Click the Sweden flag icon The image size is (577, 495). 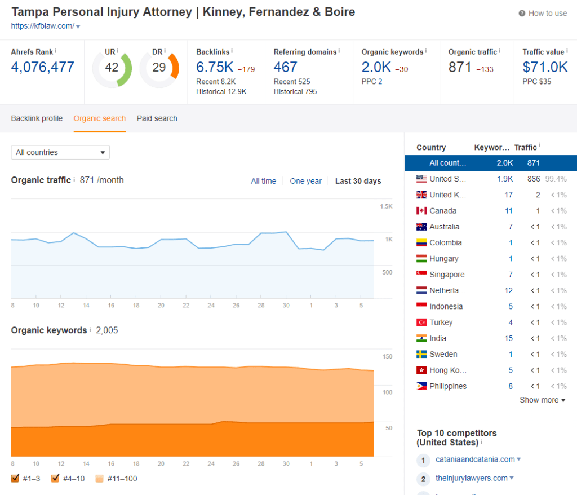click(x=421, y=354)
